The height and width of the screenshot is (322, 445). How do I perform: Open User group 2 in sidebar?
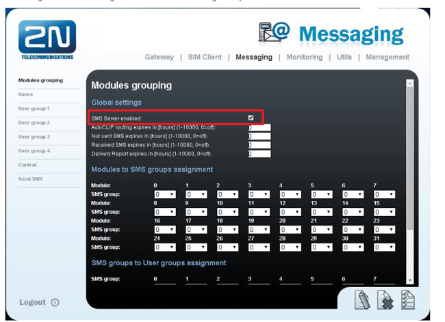(x=34, y=123)
